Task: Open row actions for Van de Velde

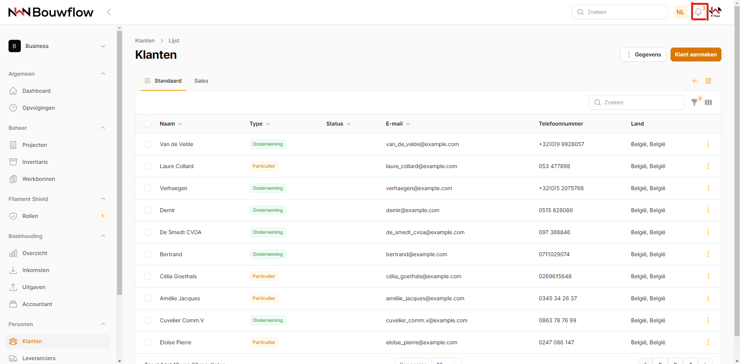Action: [708, 144]
